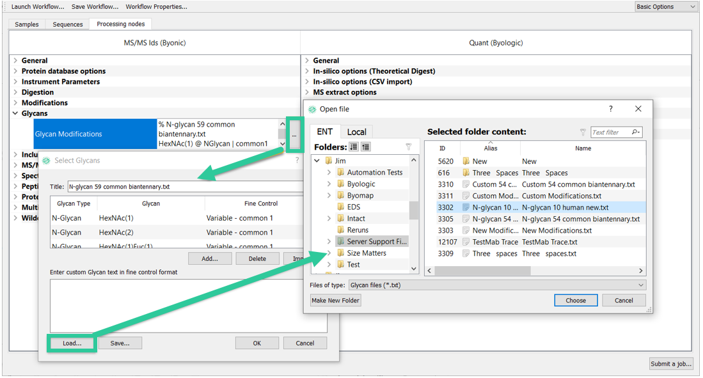Viewport: 703px width, 378px height.
Task: Click the folder list view icon beside Folders
Action: click(354, 146)
